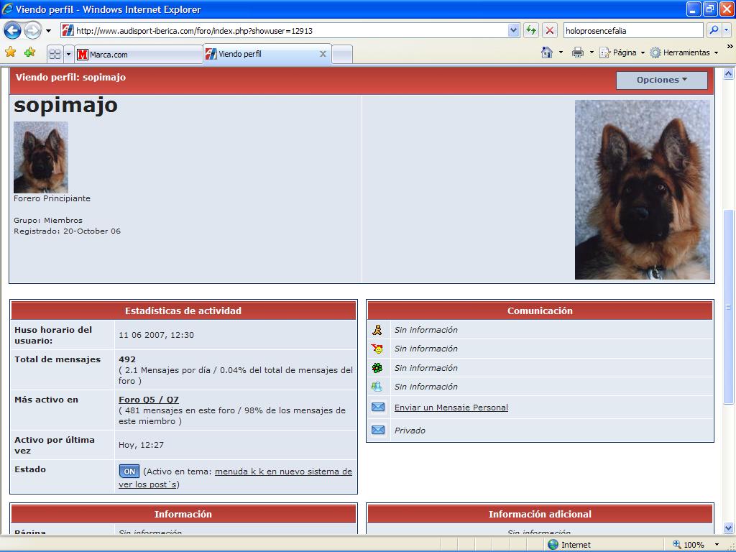Expand the address bar history dropdown
736x552 pixels.
pos(513,31)
